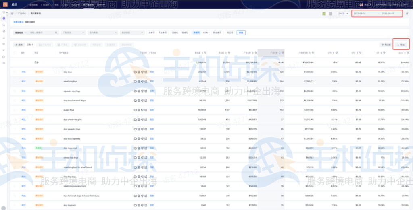The width and height of the screenshot is (413, 210).
Task: Click the sort arrows on the highlighted column header
Action: [x=280, y=53]
